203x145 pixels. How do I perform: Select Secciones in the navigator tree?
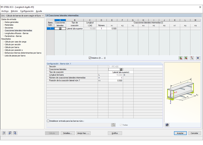pos(9,28)
